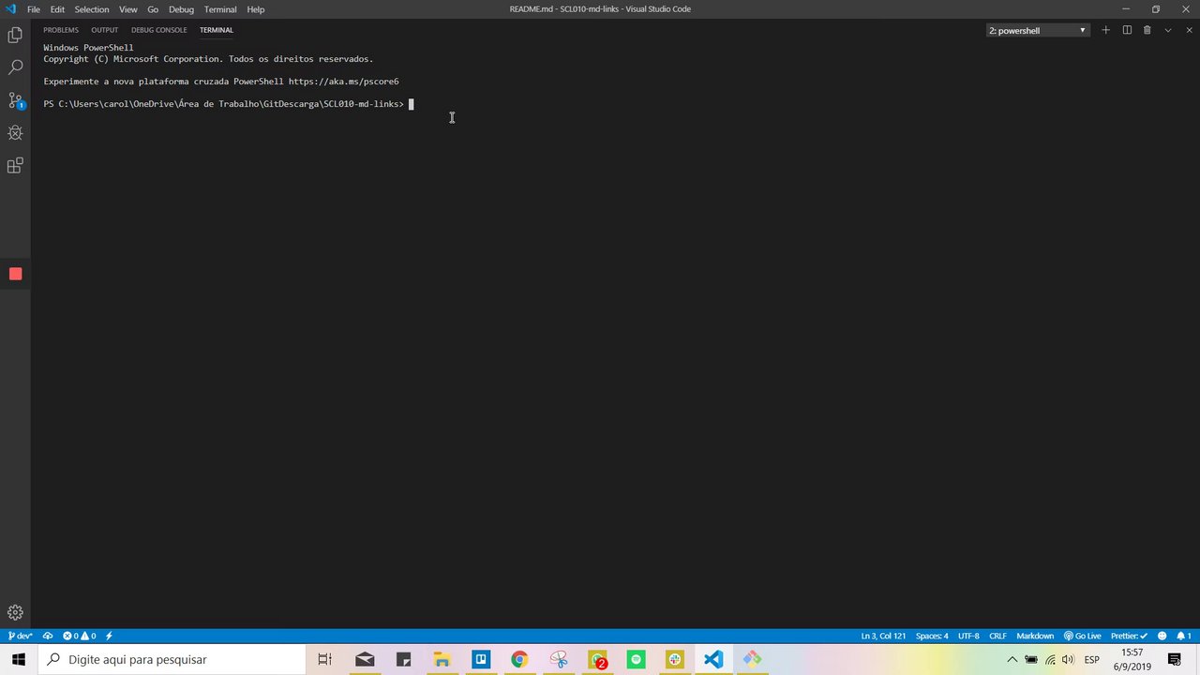
Task: Open the Terminal menu
Action: (x=220, y=9)
